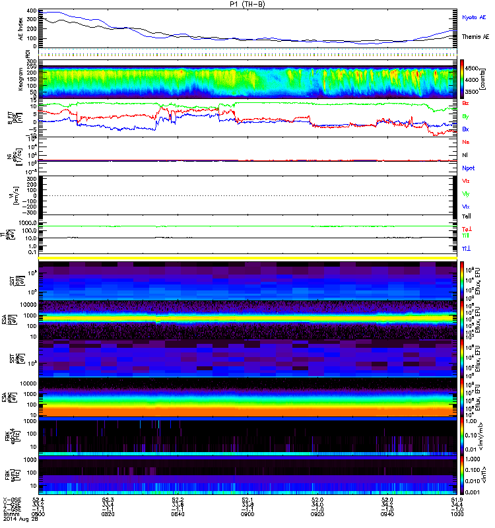Click the P1 (TH-B) plot title
The image size is (495, 528).
coord(248,4)
